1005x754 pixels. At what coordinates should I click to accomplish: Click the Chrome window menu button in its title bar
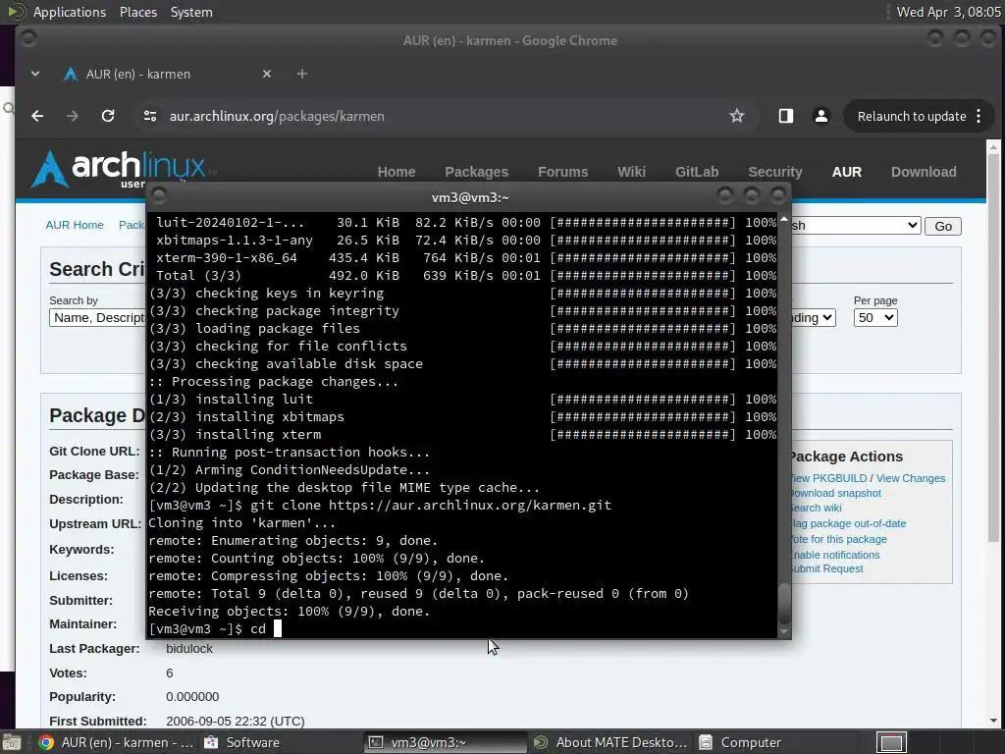pyautogui.click(x=27, y=38)
